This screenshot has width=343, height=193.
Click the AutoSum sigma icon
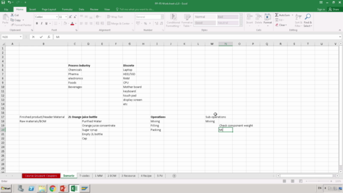277,15
